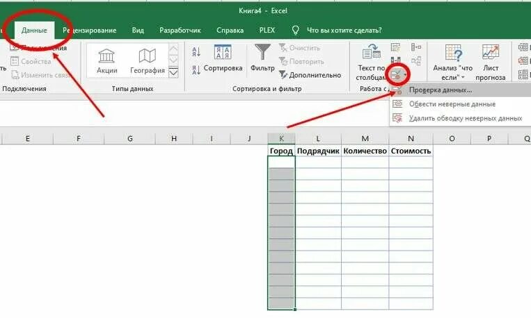This screenshot has width=531, height=318.
Task: Select column header I
Action: (212, 139)
